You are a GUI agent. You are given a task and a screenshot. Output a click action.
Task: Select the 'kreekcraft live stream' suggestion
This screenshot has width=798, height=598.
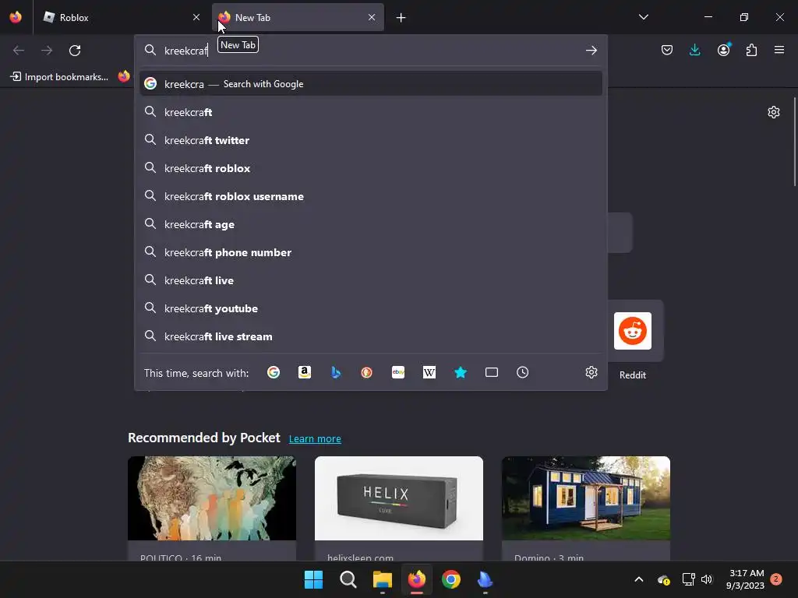[x=370, y=336]
